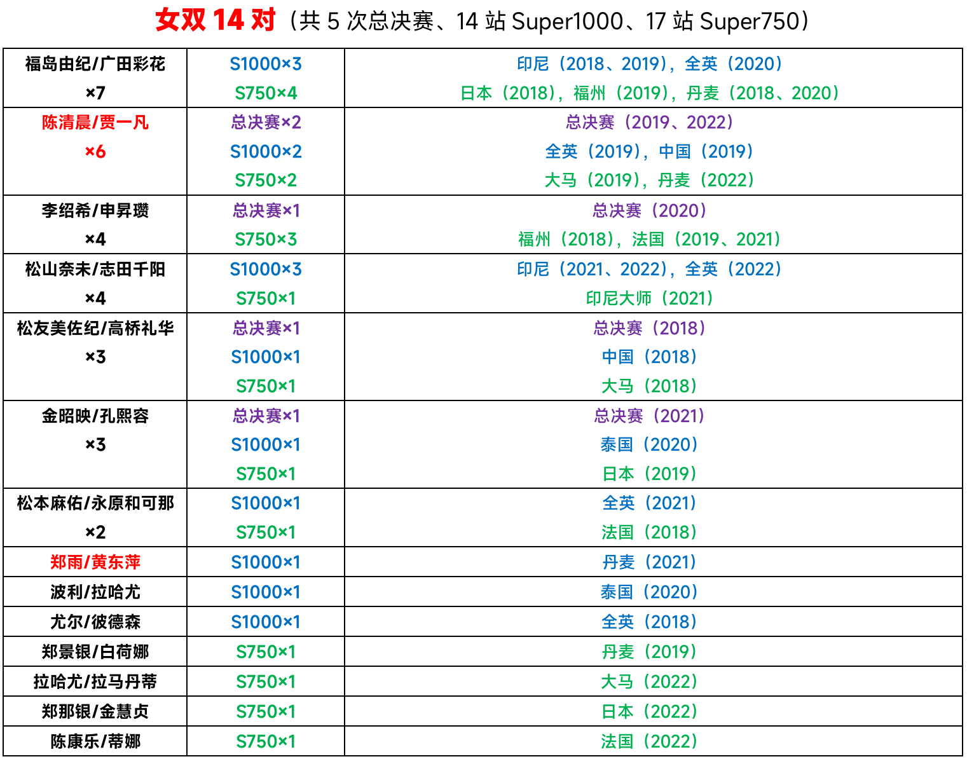967x759 pixels.
Task: Click '×7' under 福岛由纪/广田彩花
Action: point(95,93)
